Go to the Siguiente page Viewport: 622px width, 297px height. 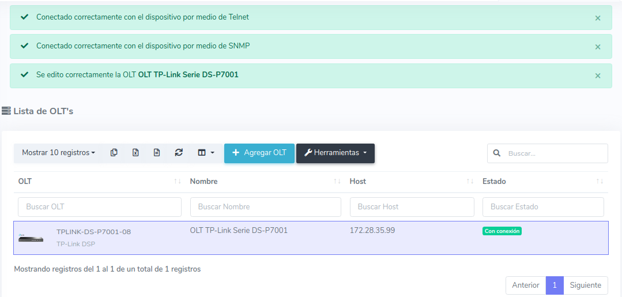tap(585, 285)
